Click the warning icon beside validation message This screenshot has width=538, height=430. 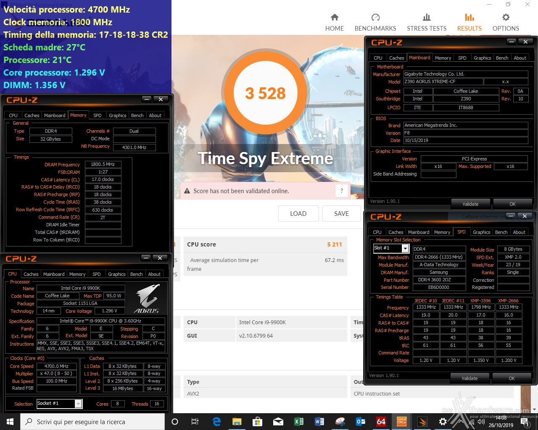pos(187,191)
